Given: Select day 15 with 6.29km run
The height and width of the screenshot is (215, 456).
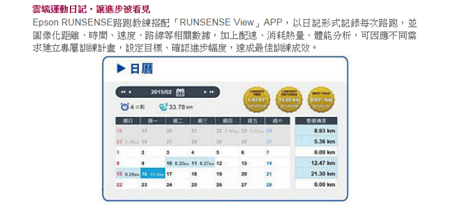Looking at the screenshot, I should [128, 174].
